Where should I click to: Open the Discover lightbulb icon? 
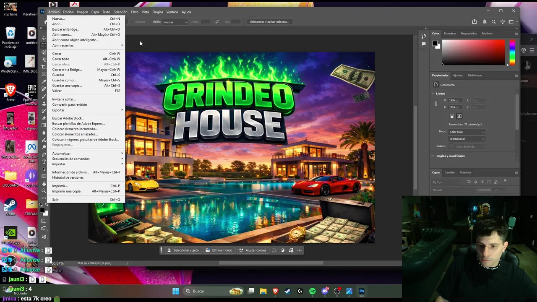[x=502, y=22]
